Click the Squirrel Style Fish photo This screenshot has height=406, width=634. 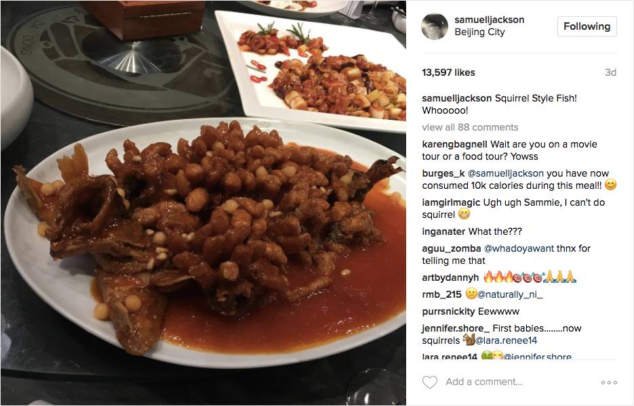point(203,203)
